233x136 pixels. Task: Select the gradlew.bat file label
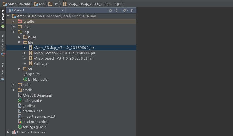click(32, 111)
